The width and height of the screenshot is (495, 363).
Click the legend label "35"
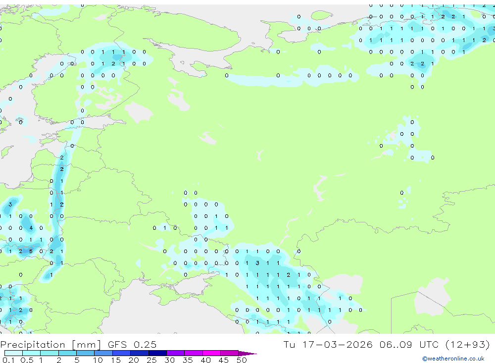[188, 360]
